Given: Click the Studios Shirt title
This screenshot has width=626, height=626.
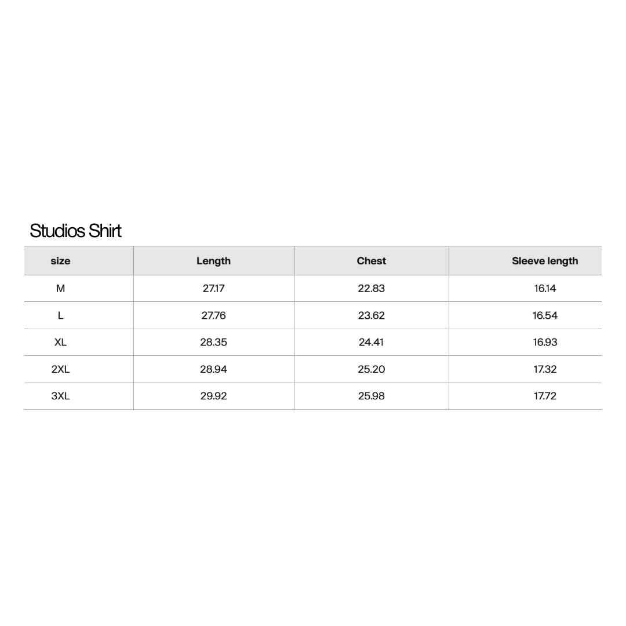Looking at the screenshot, I should 75,231.
